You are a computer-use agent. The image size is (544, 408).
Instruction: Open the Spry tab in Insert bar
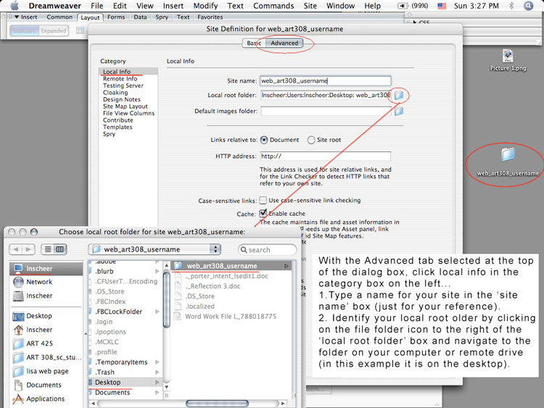pyautogui.click(x=162, y=17)
